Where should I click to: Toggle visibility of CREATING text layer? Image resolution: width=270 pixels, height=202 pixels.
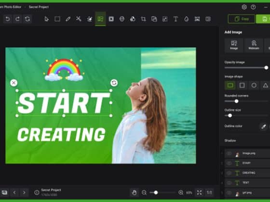229,173
